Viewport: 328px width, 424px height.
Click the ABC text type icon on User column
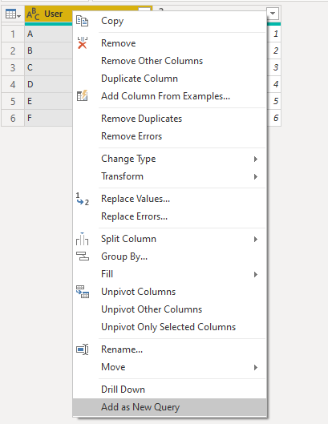33,14
